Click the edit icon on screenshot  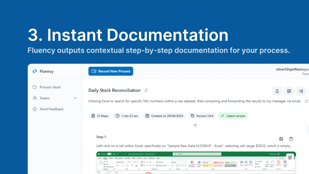click(290, 157)
